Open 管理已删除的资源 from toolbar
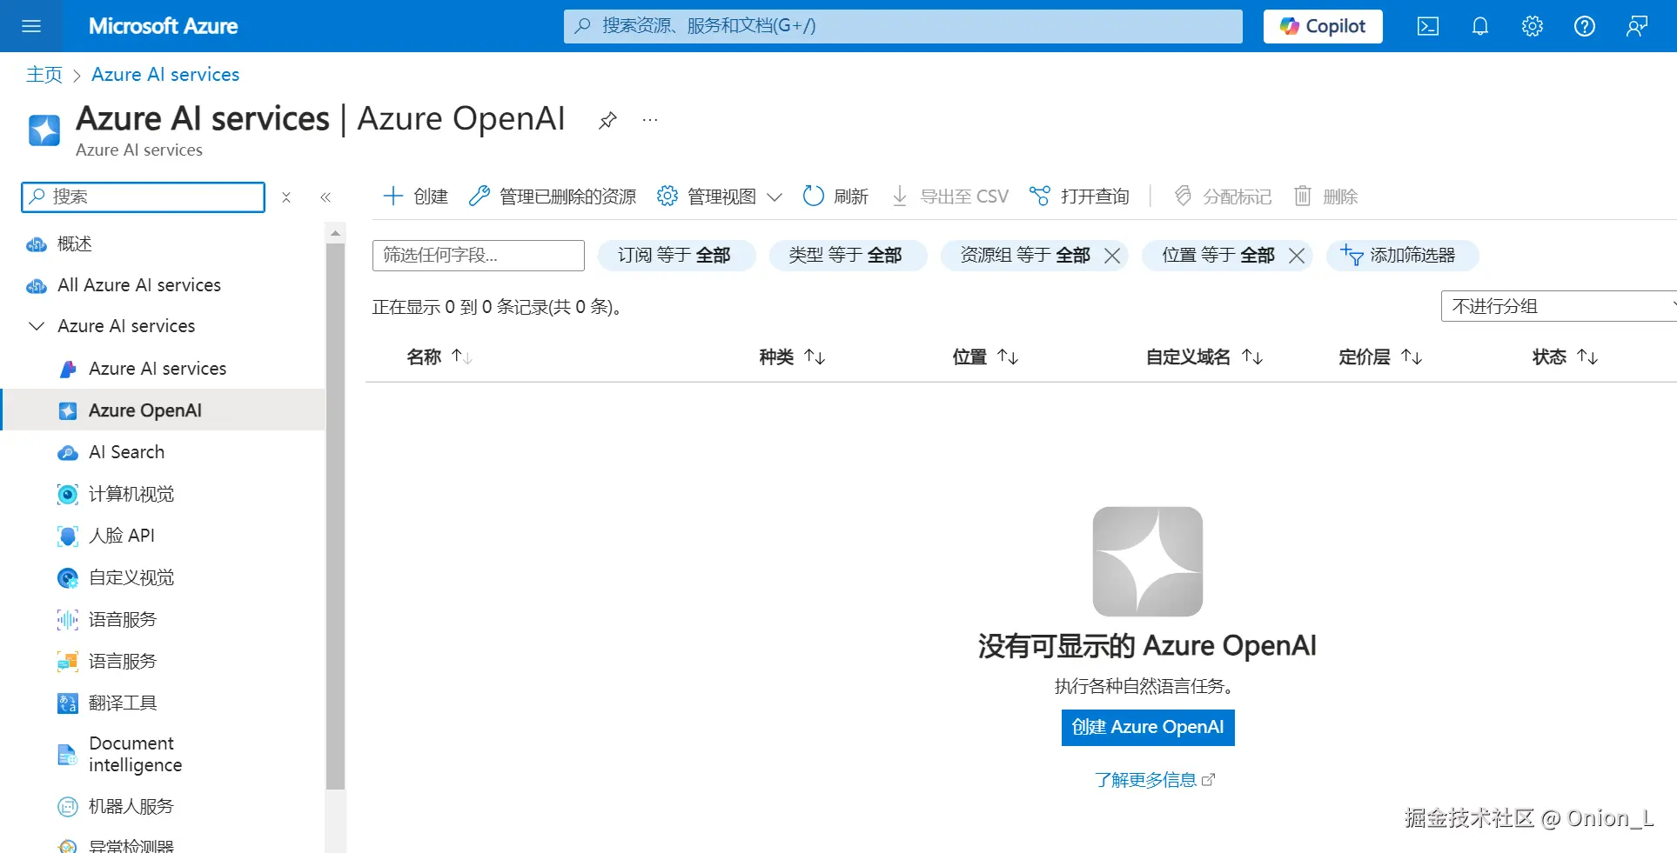Image resolution: width=1677 pixels, height=853 pixels. tap(553, 197)
